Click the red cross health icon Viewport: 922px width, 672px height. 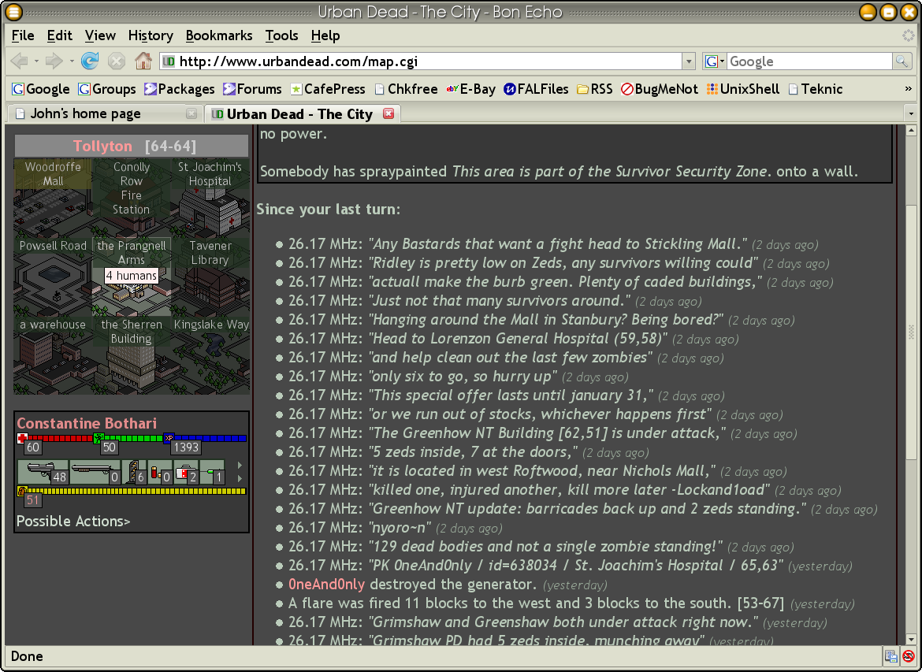tap(22, 438)
